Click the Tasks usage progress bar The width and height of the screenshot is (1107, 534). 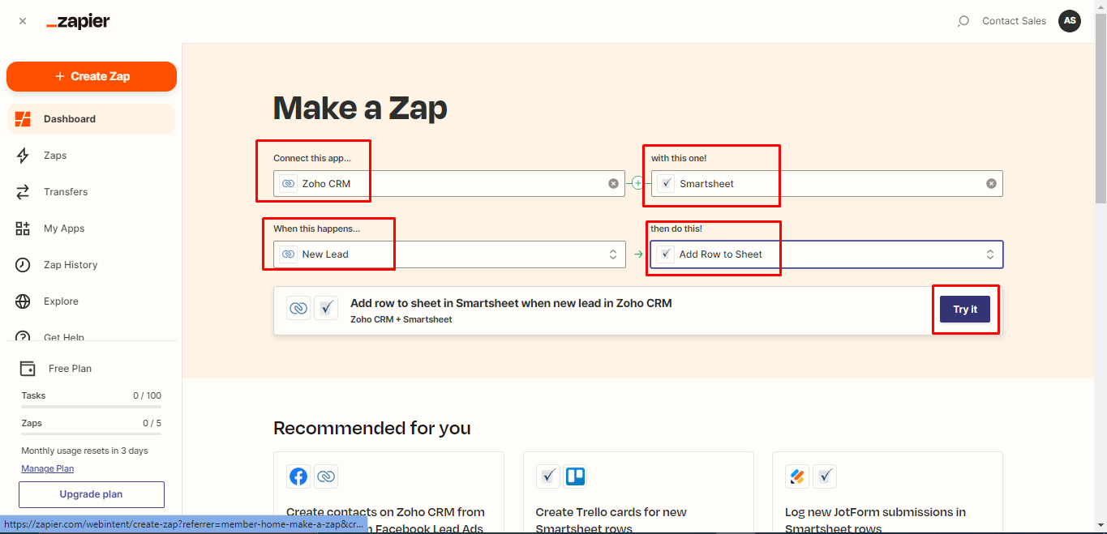click(92, 407)
